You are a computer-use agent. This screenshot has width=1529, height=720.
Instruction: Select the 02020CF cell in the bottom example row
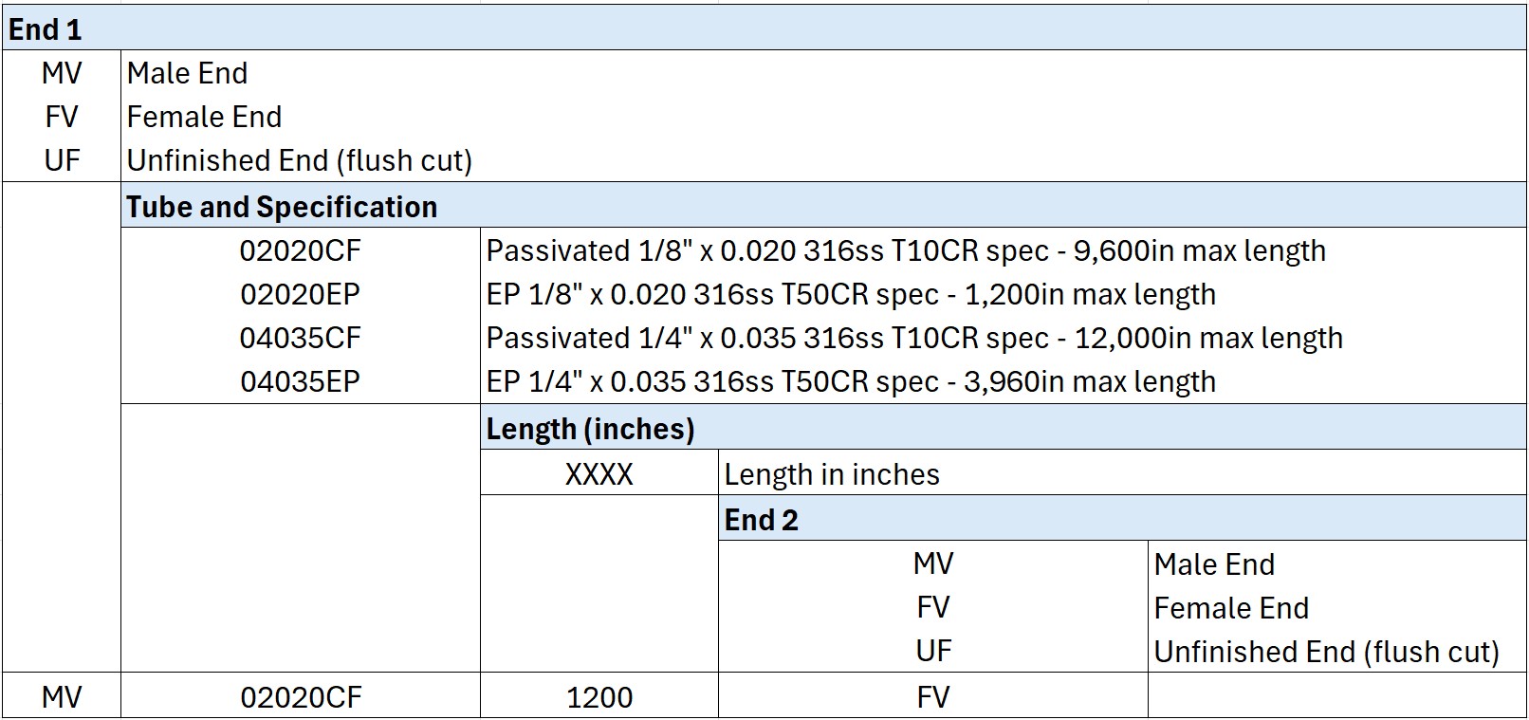tap(300, 697)
